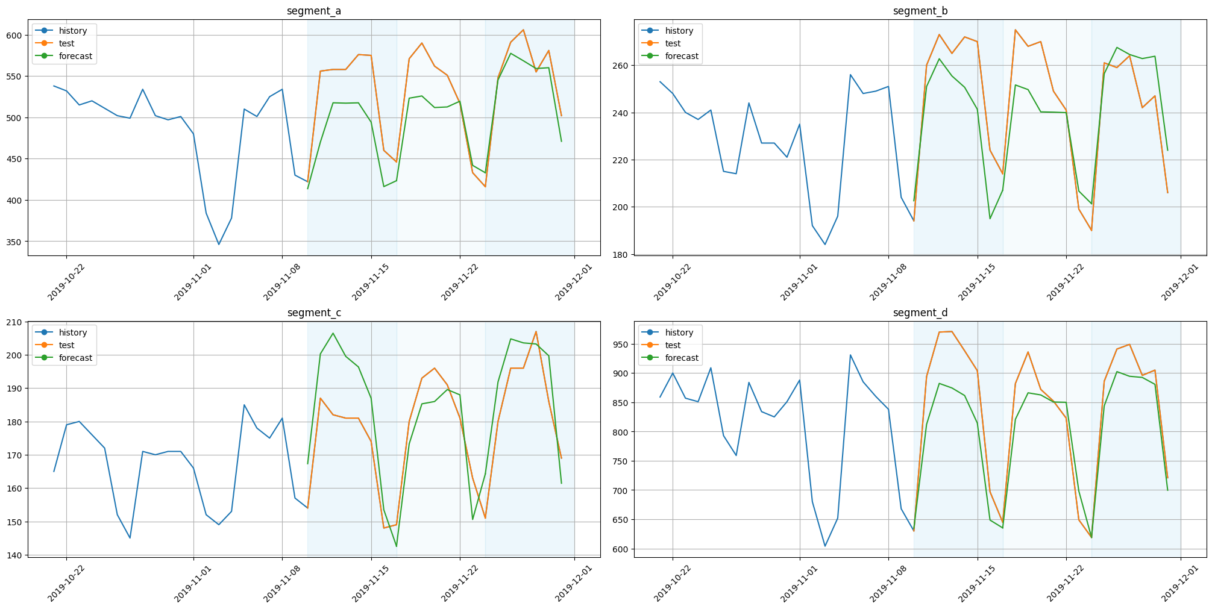Click orange test line marker in segment_b legend
The height and width of the screenshot is (609, 1212).
pos(650,43)
